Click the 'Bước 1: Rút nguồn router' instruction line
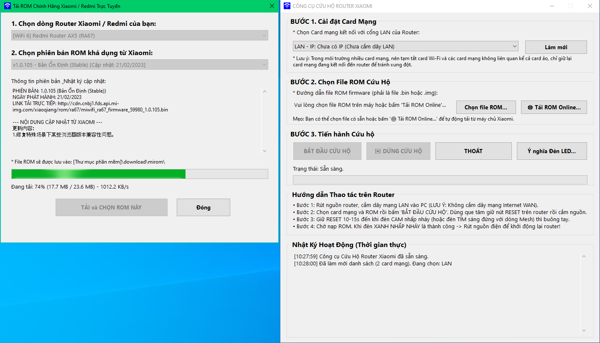 pyautogui.click(x=416, y=205)
